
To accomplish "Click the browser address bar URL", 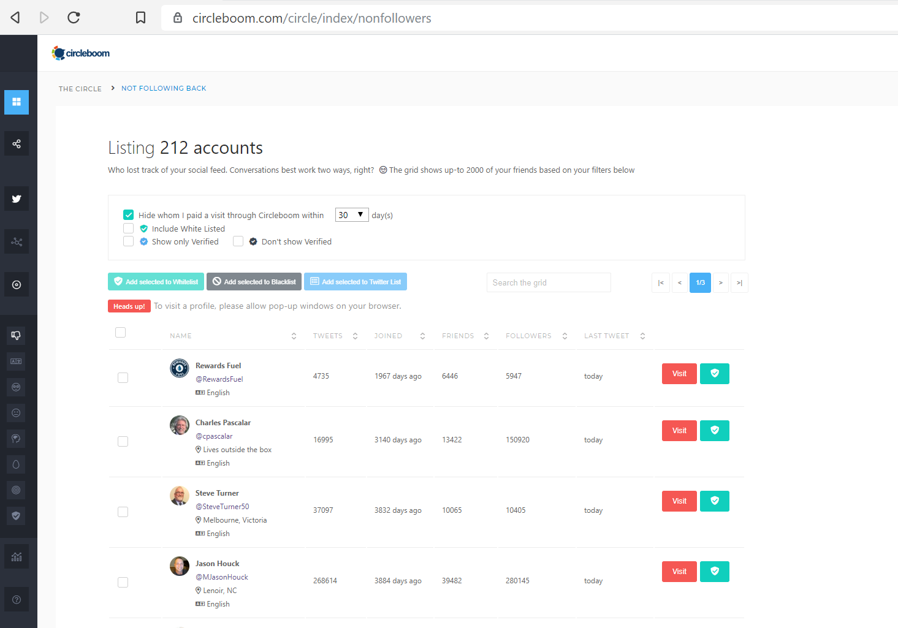I will (312, 18).
